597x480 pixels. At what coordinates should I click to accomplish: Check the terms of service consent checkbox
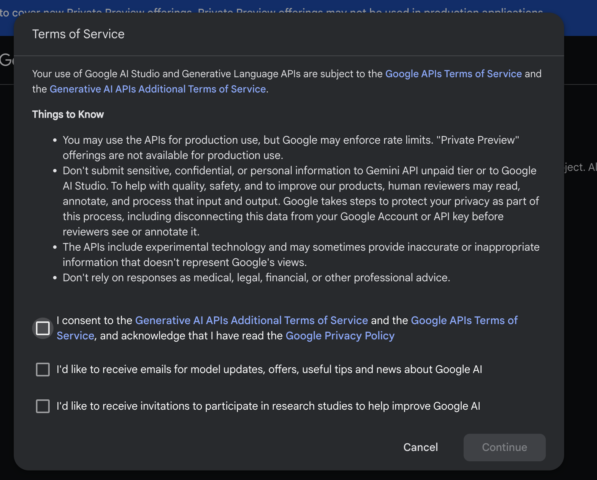[x=42, y=328]
